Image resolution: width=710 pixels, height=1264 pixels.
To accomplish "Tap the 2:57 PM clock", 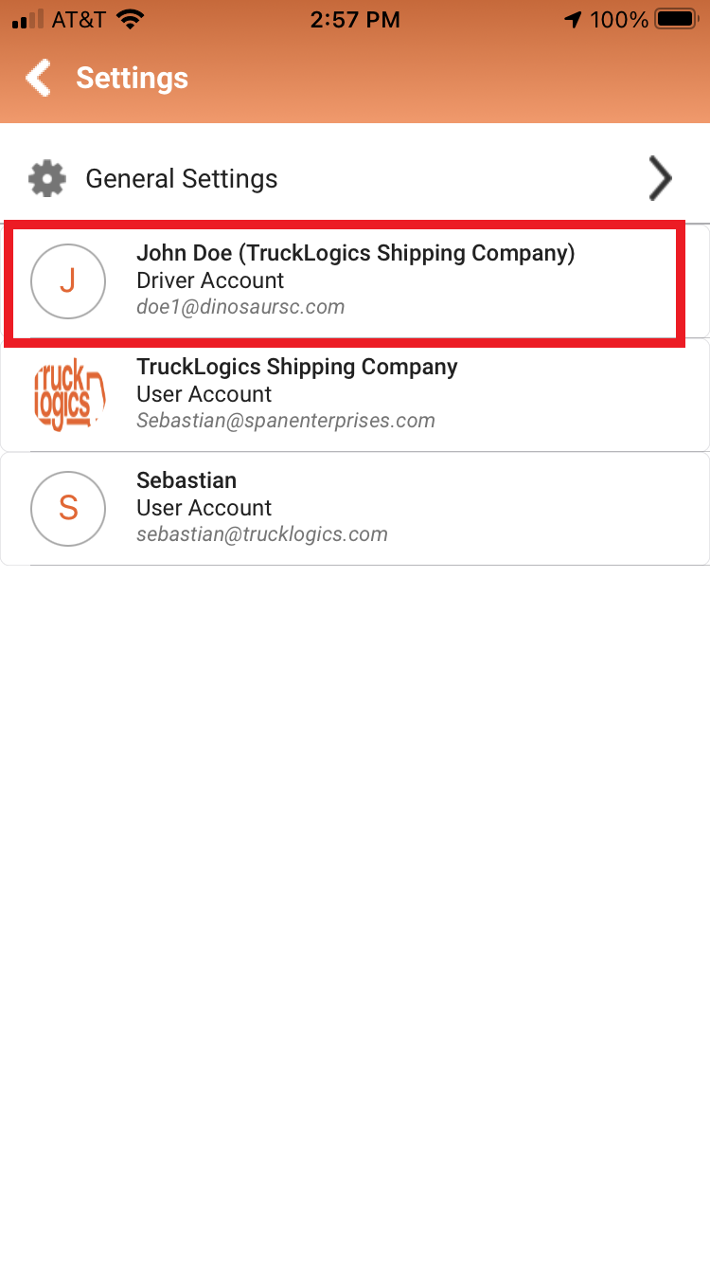I will pos(355,19).
